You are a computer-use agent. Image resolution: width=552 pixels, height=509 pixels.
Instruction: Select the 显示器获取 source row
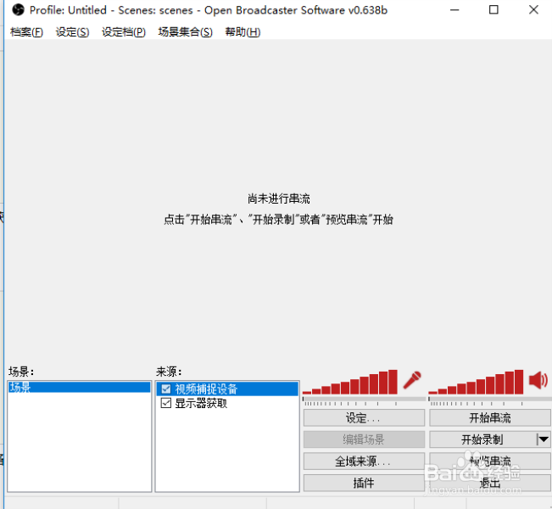pos(227,403)
